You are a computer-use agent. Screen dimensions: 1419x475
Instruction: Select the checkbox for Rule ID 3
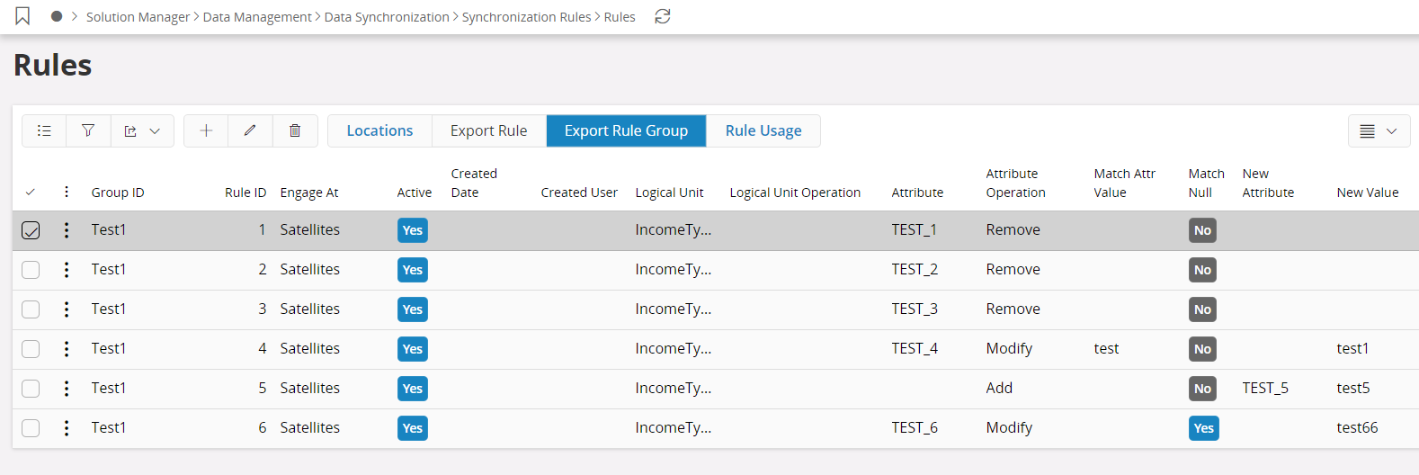click(x=31, y=309)
